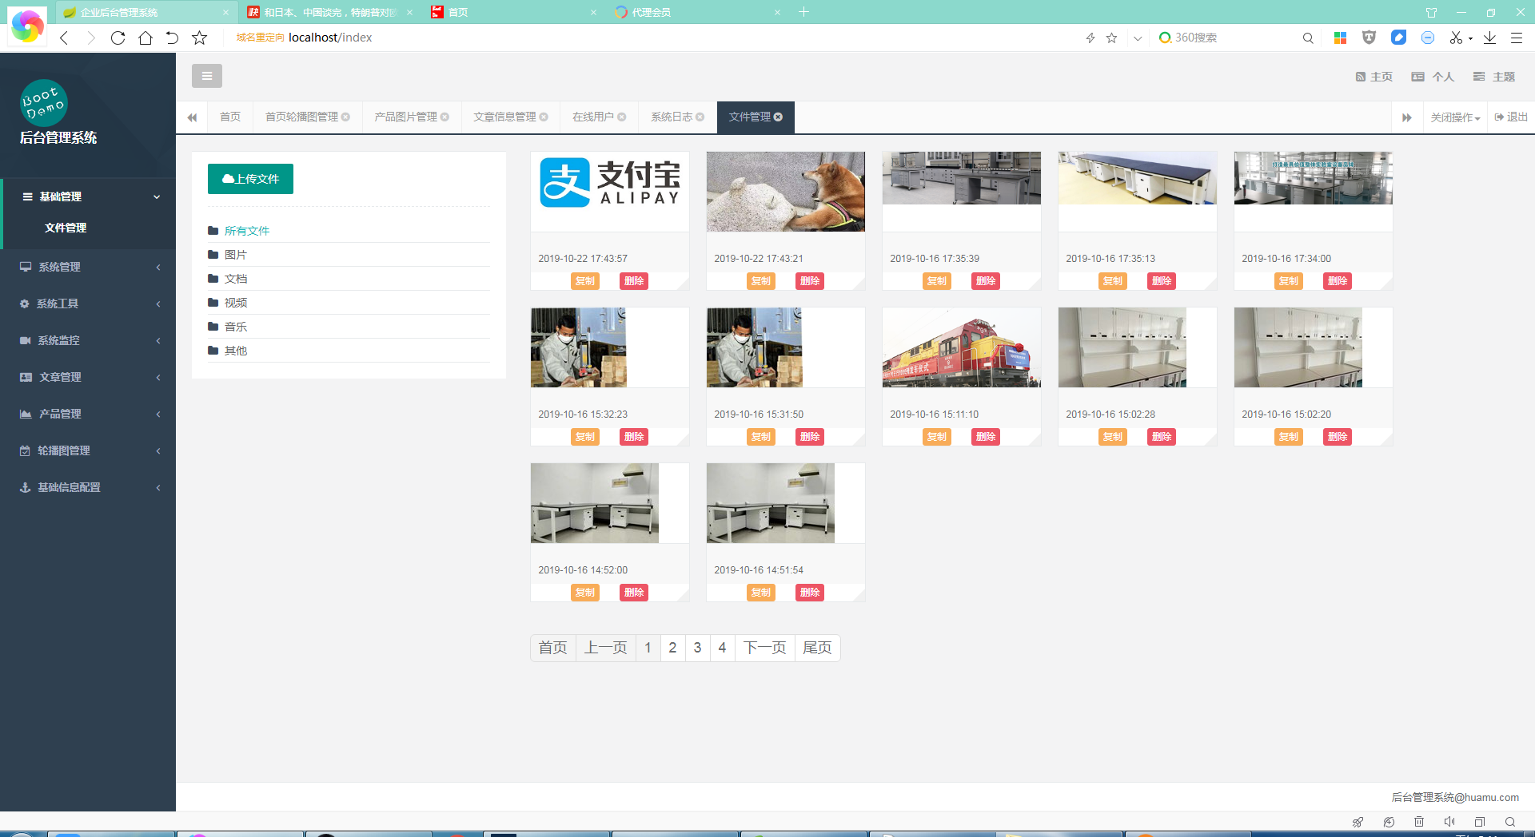Click the 上传文件 upload button
1535x837 pixels.
[250, 179]
